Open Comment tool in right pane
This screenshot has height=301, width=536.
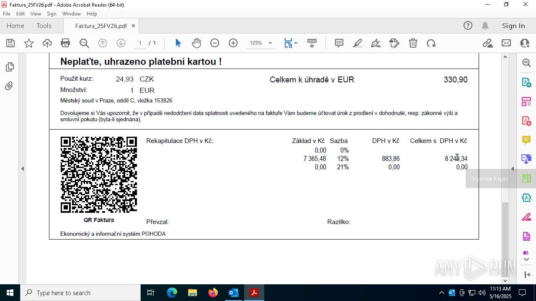pyautogui.click(x=526, y=140)
